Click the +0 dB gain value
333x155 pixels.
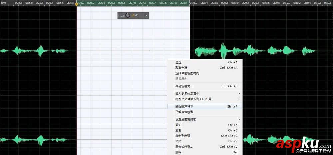pyautogui.click(x=135, y=15)
